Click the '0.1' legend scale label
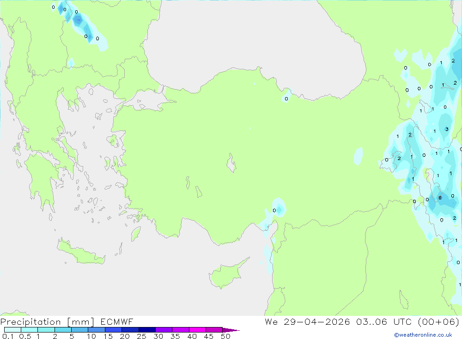This screenshot has width=462, height=339. tap(8, 336)
